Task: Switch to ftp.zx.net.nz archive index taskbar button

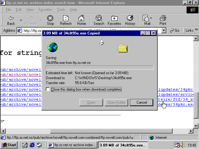Action: (x=72, y=145)
